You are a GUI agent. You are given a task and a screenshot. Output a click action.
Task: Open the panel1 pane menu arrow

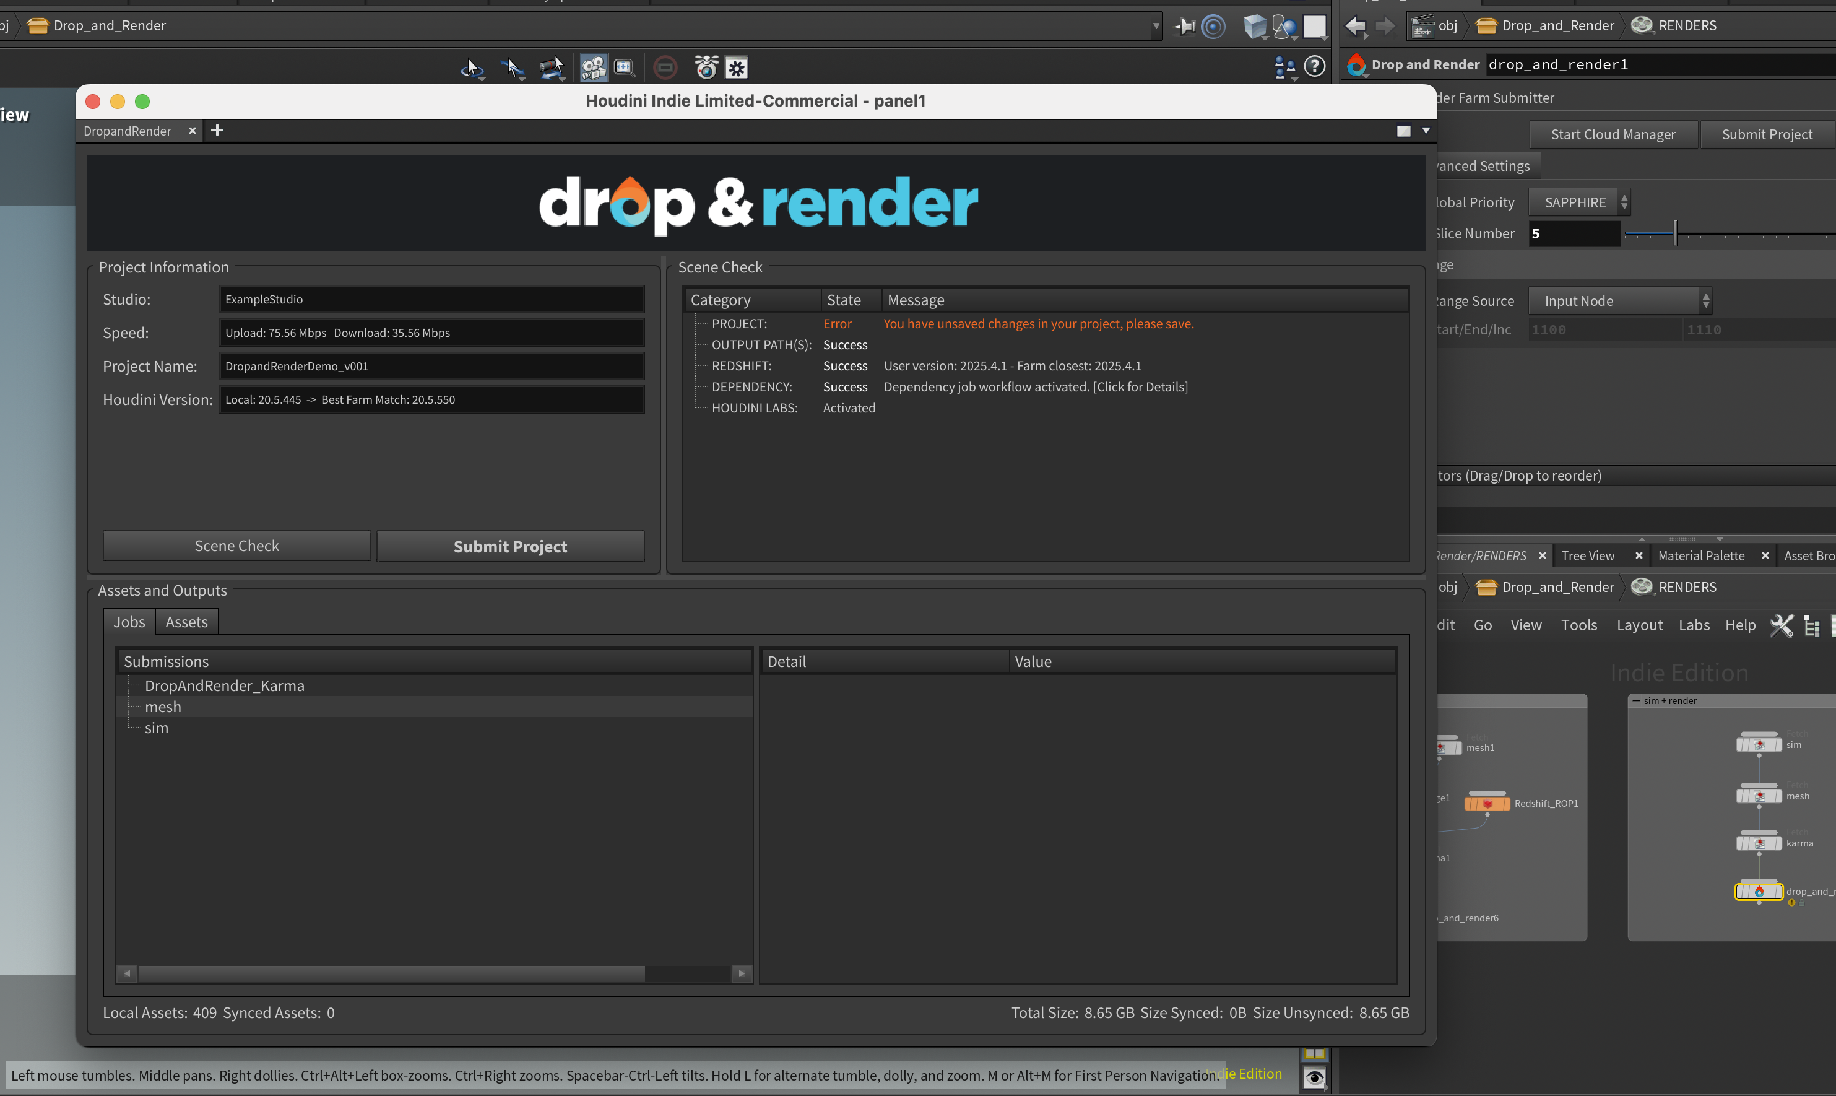pyautogui.click(x=1426, y=130)
